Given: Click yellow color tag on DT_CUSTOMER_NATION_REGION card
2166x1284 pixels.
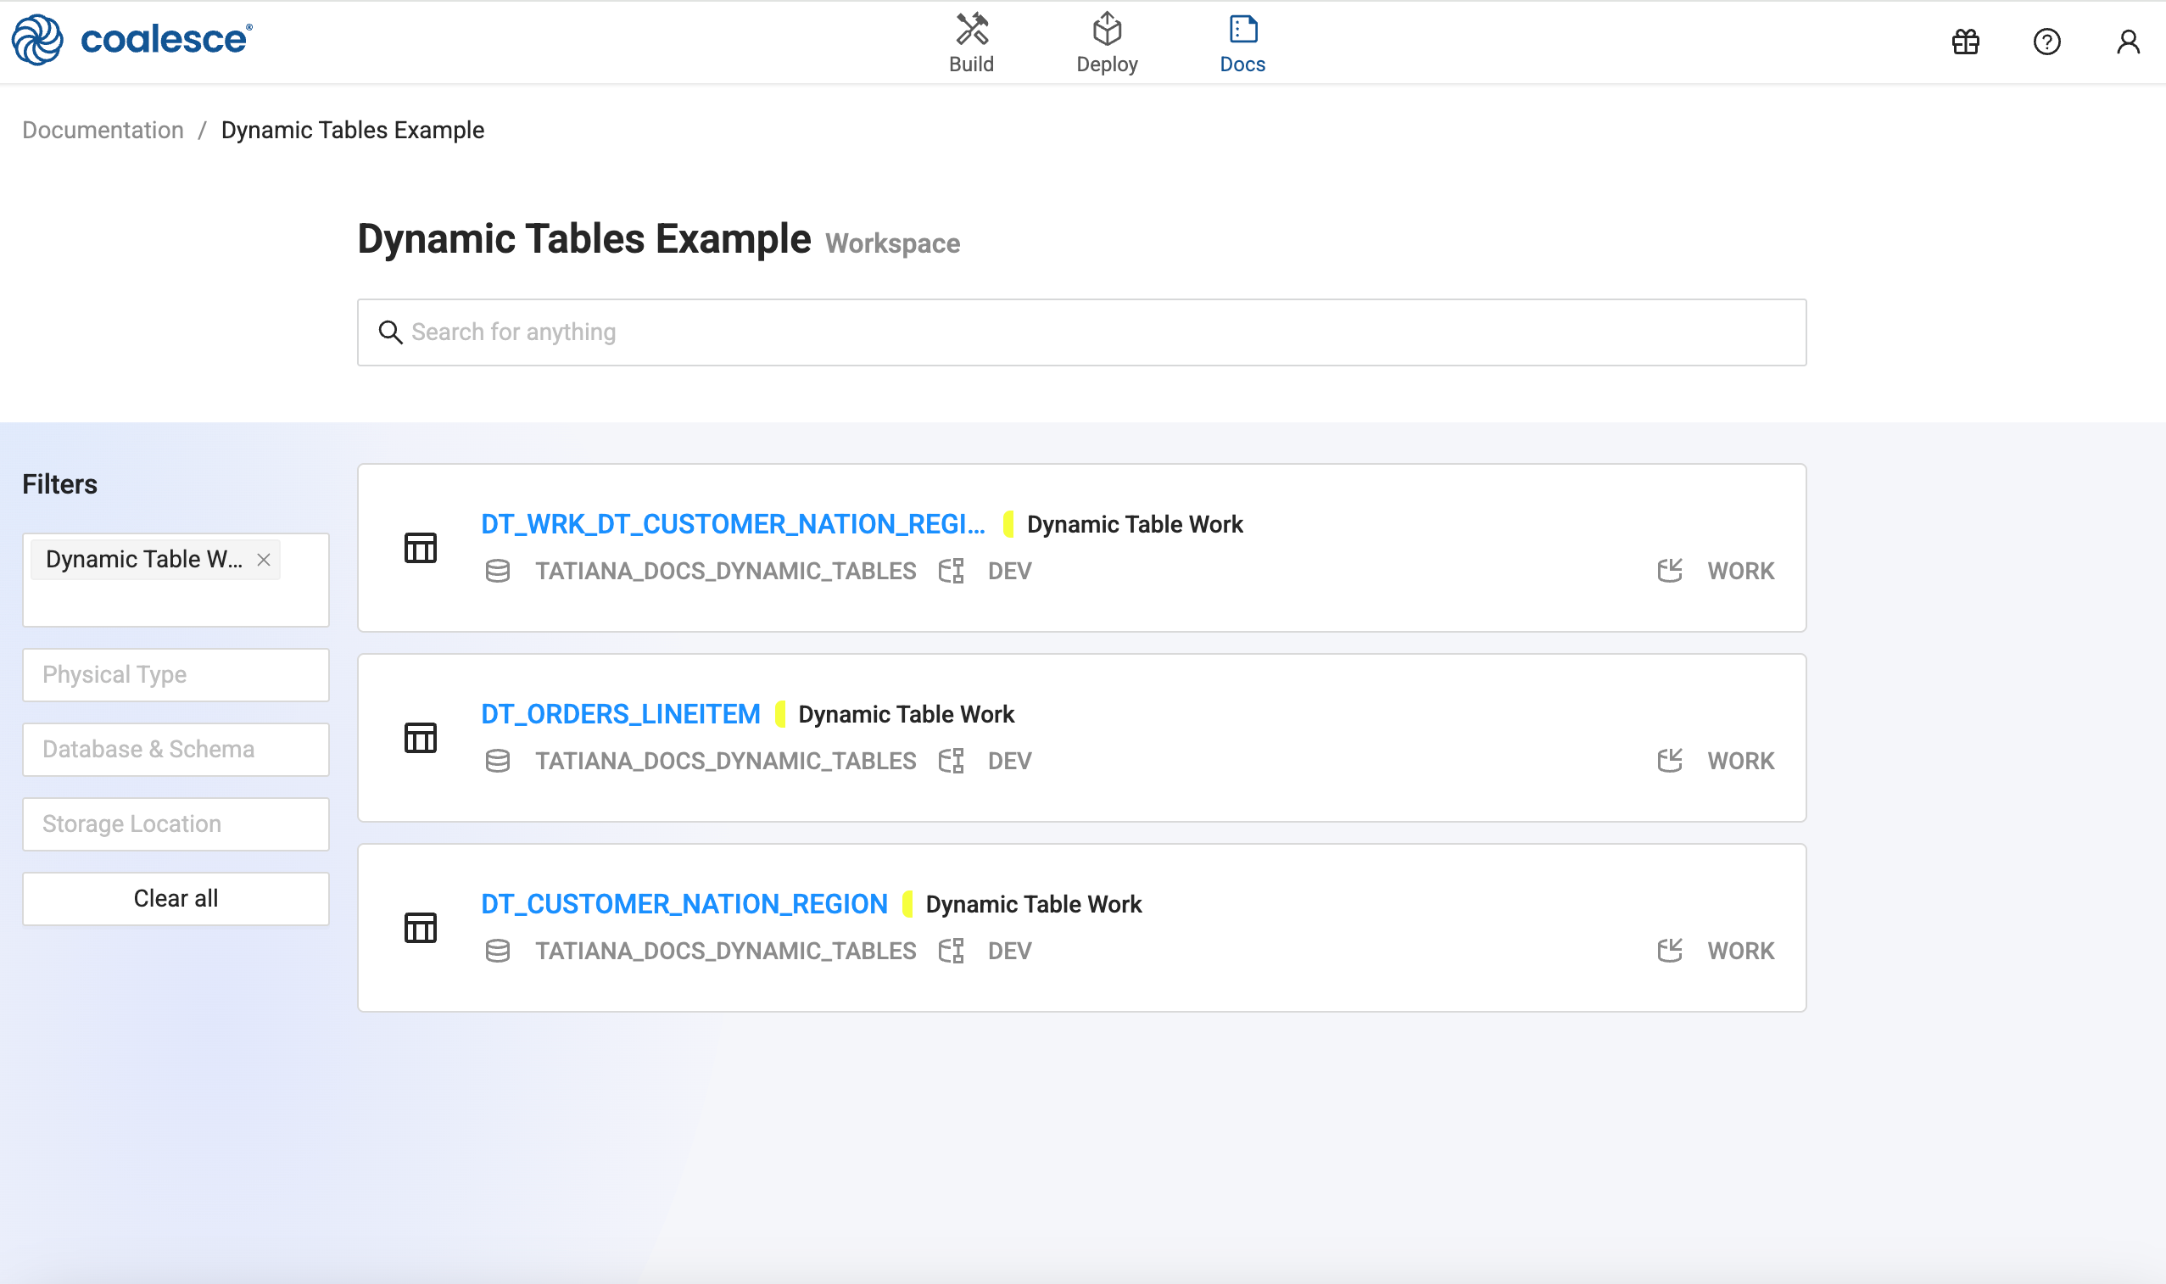Looking at the screenshot, I should (907, 904).
